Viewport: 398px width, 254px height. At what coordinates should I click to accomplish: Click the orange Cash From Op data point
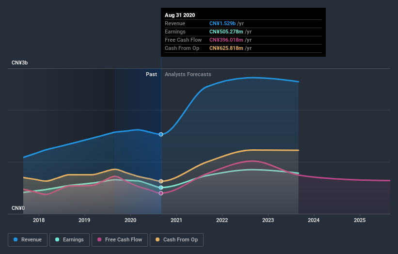tap(161, 181)
